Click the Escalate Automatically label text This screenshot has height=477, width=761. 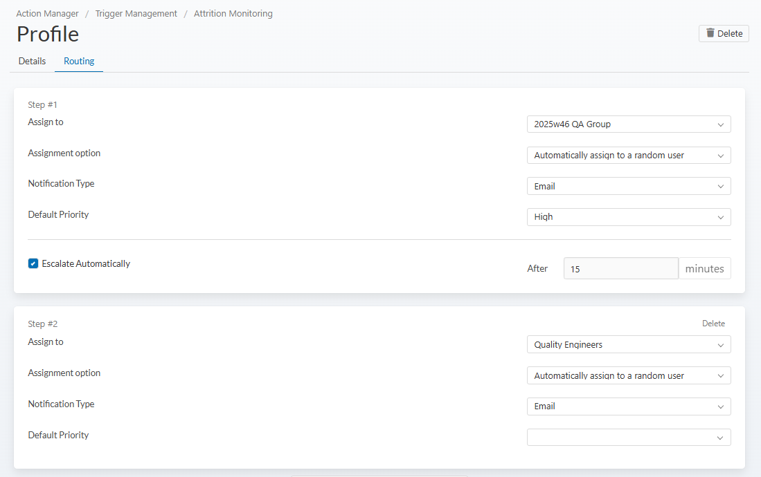click(86, 263)
